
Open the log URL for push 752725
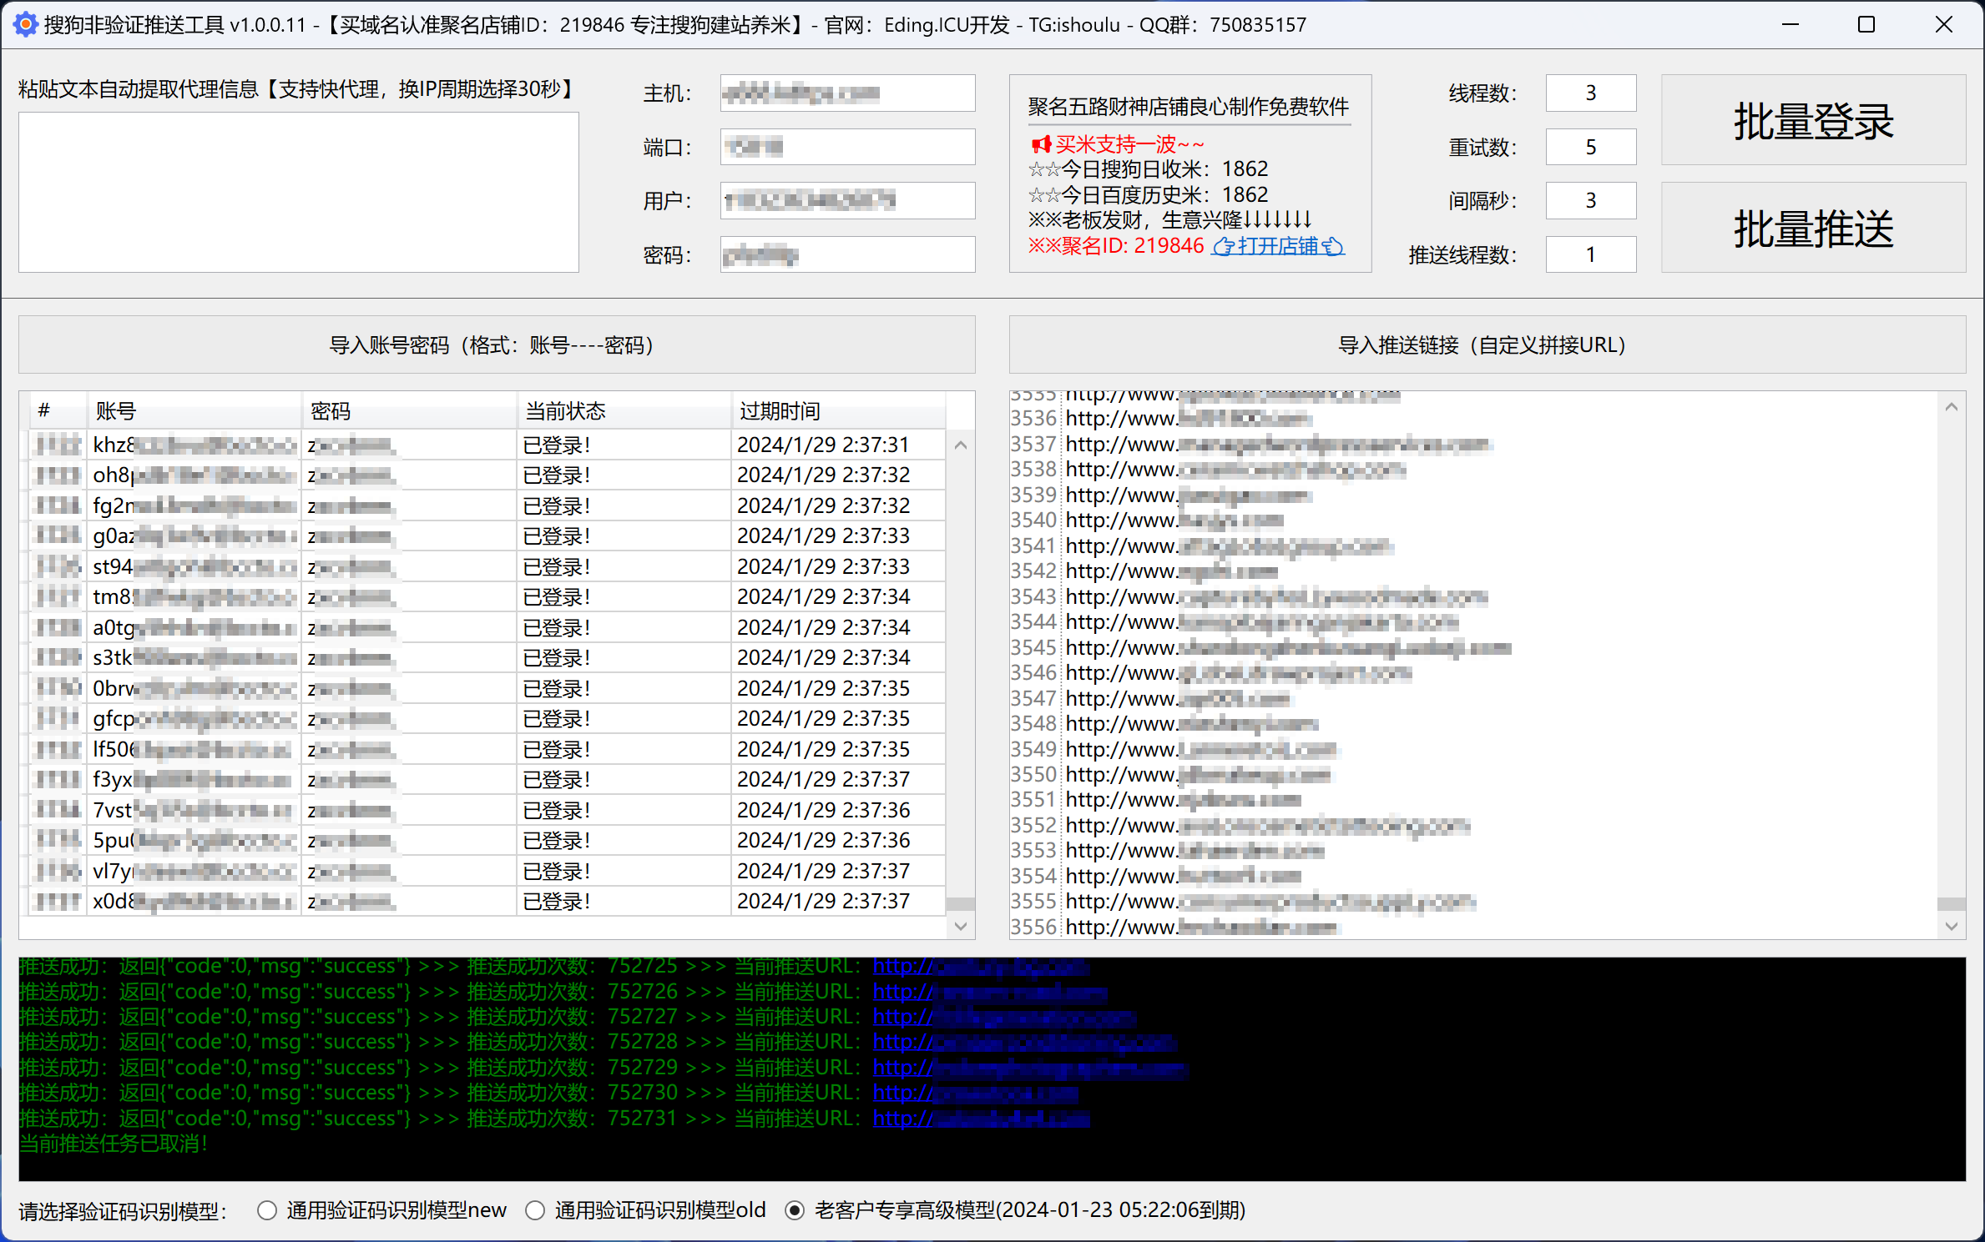(x=981, y=966)
